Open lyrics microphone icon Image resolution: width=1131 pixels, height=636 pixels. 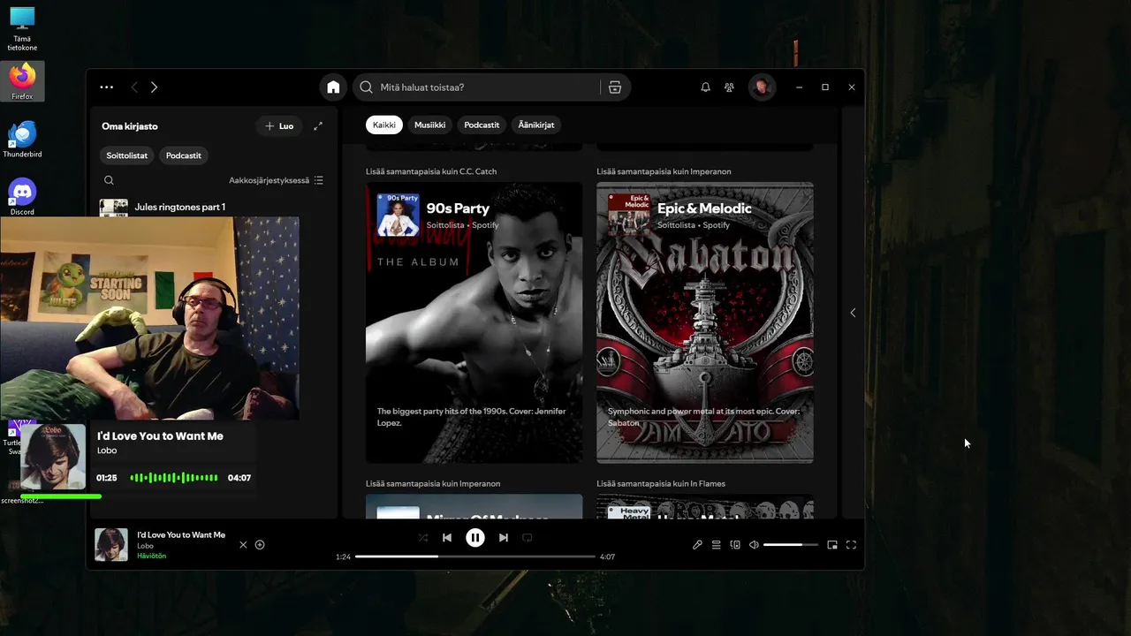(697, 545)
